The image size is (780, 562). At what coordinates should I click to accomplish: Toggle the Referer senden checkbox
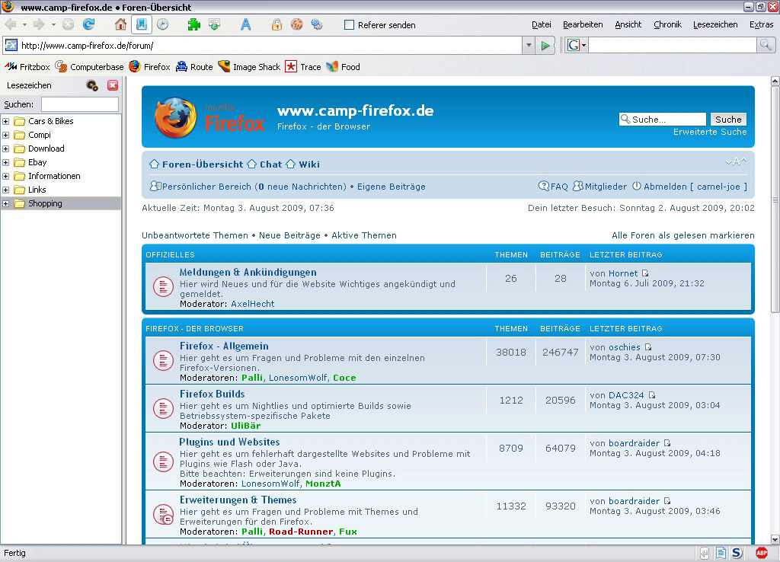tap(349, 25)
